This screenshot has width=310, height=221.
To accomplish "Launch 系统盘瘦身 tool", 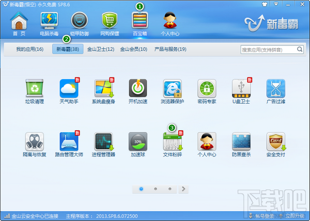I will click(x=103, y=91).
